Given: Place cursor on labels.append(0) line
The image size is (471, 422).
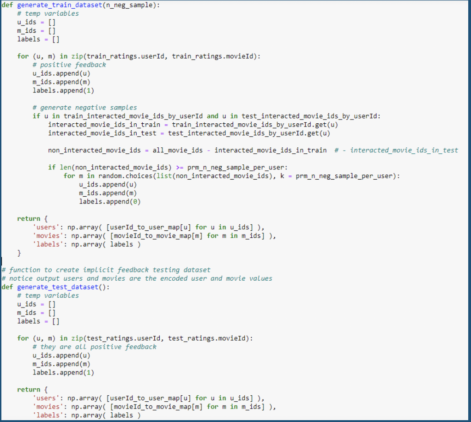Looking at the screenshot, I should 109,202.
